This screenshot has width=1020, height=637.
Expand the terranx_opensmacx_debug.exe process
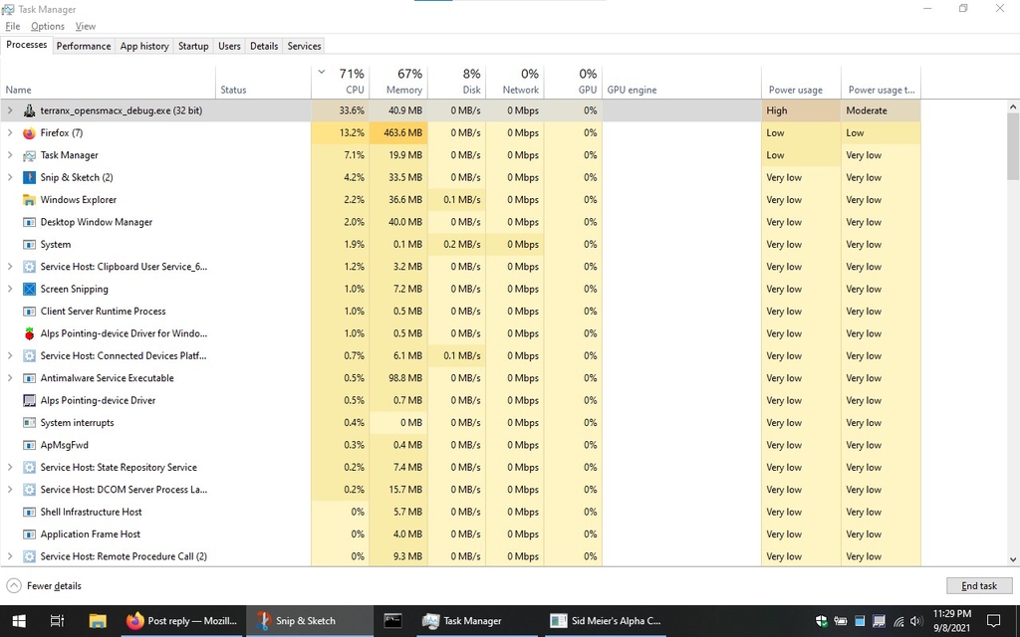click(x=10, y=110)
